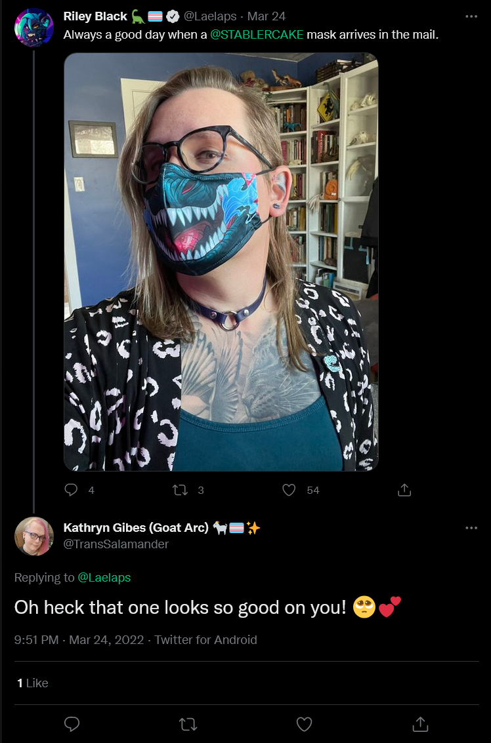Open Kathryn Gibes (Goat Arc) display name

coord(136,527)
